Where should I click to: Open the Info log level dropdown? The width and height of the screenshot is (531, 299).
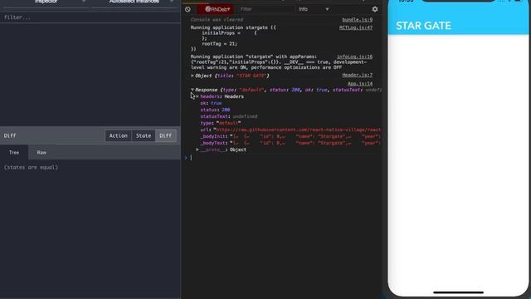(314, 9)
